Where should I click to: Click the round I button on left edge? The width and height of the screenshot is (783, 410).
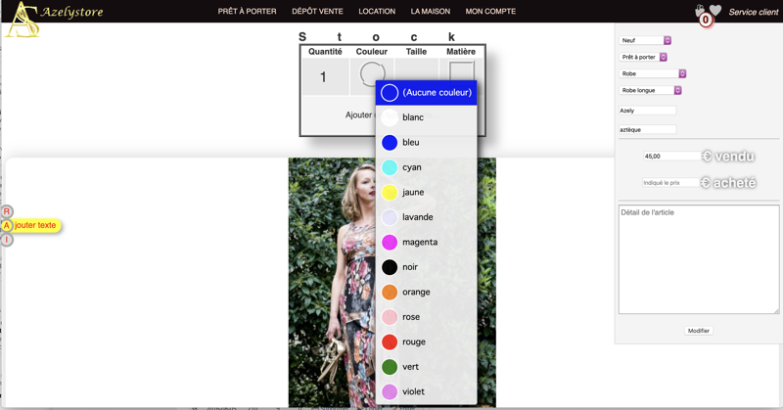pos(7,240)
